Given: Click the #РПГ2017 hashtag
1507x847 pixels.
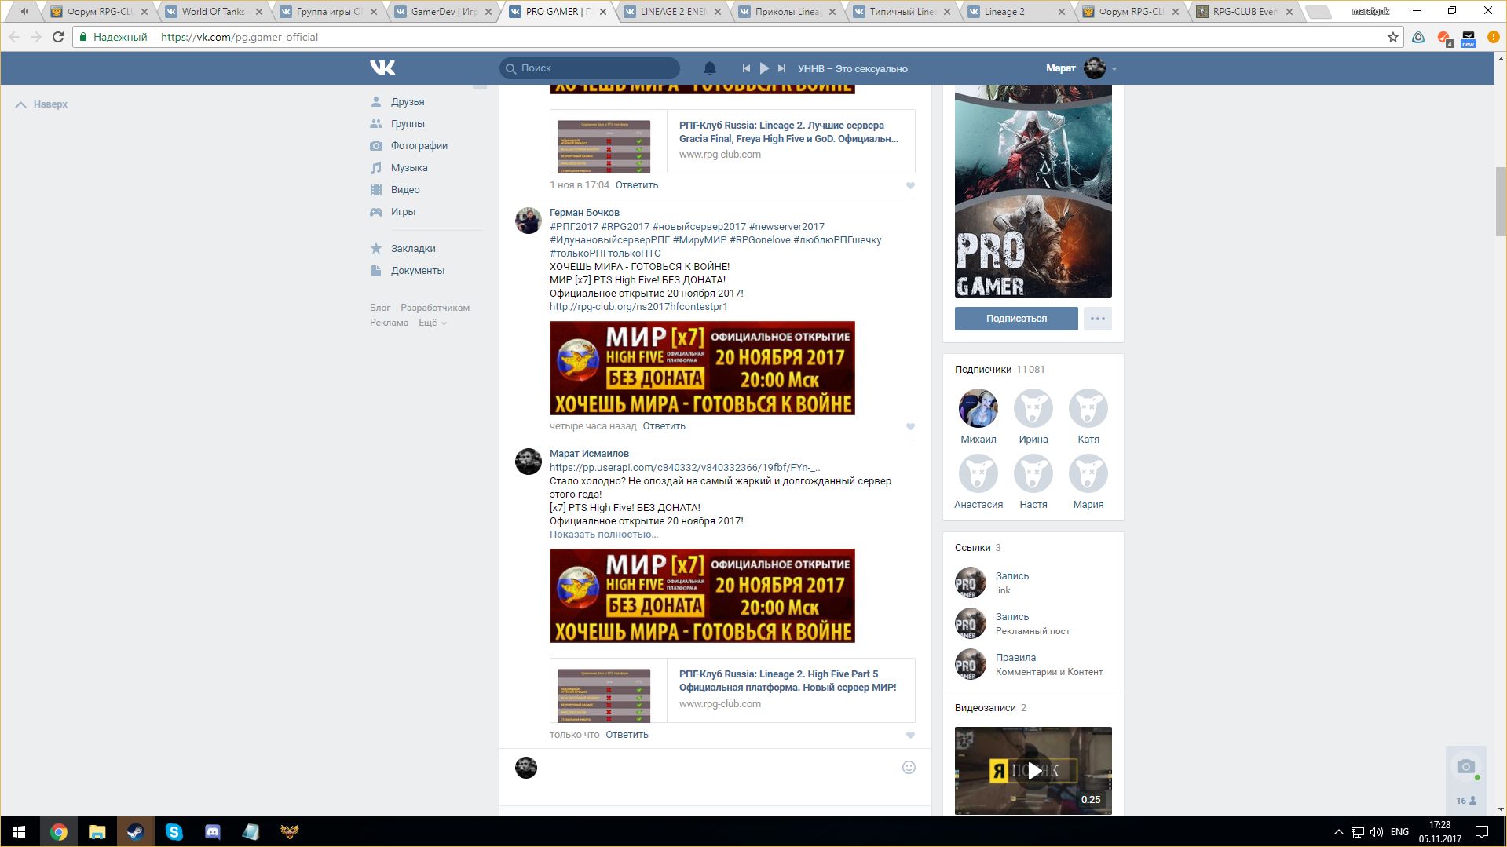Looking at the screenshot, I should tap(574, 227).
